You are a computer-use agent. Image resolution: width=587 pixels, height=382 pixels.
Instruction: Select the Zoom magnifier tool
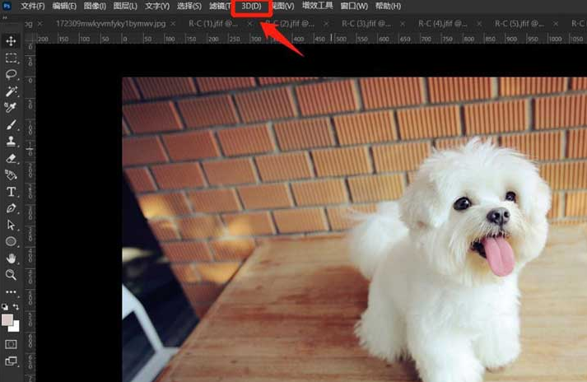[x=12, y=275]
